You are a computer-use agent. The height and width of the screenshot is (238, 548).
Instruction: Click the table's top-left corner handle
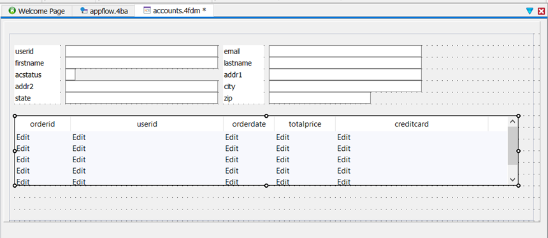pos(15,116)
